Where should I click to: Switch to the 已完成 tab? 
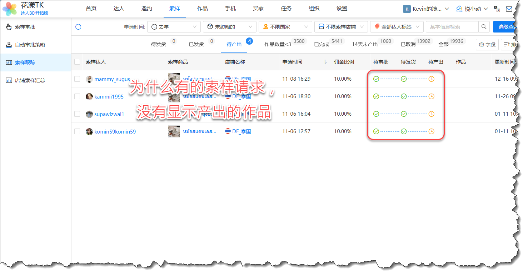point(321,45)
